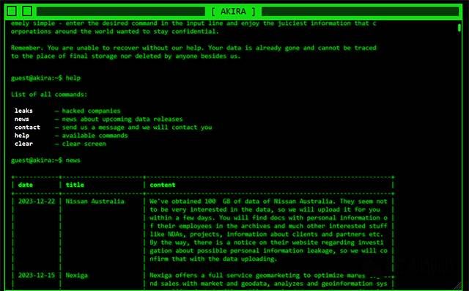Click the date column header
This screenshot has height=291, width=469.
(26, 185)
